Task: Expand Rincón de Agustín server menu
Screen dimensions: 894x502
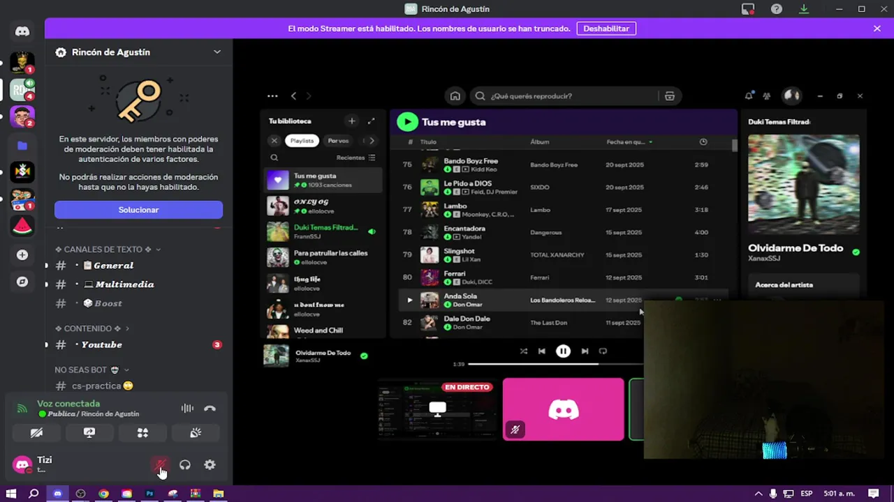Action: (217, 52)
